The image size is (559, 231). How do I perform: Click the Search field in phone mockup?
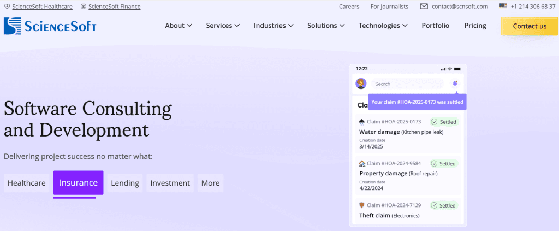coord(407,84)
